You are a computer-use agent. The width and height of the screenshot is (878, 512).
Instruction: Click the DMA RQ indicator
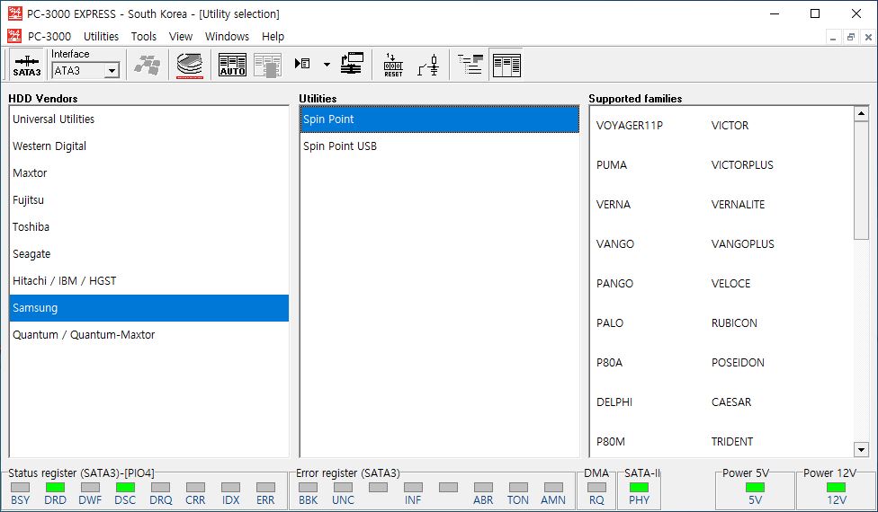point(596,488)
